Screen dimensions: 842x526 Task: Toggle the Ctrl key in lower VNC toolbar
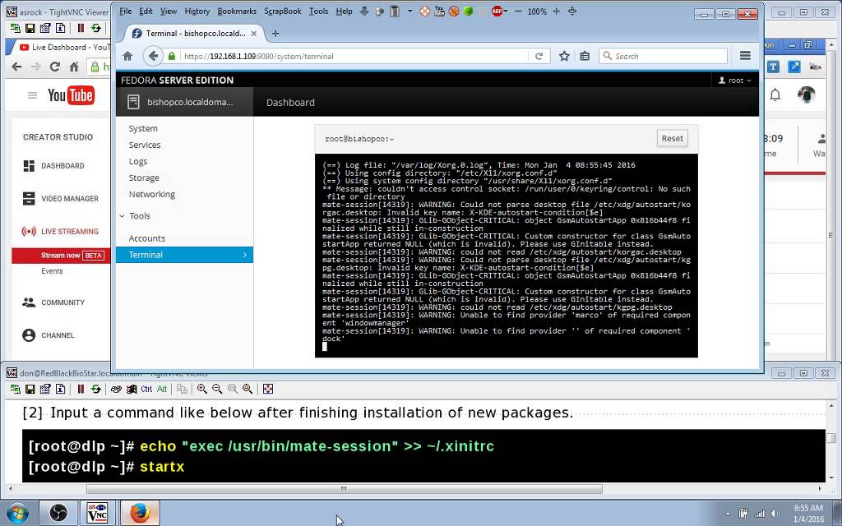[x=146, y=389]
